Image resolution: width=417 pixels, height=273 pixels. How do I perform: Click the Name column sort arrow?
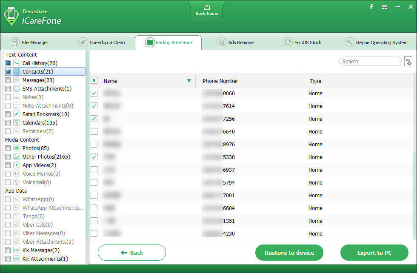189,80
